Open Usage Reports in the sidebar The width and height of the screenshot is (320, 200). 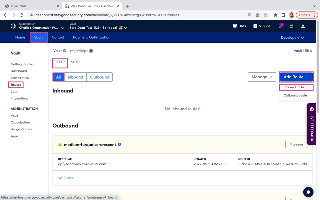(x=21, y=129)
